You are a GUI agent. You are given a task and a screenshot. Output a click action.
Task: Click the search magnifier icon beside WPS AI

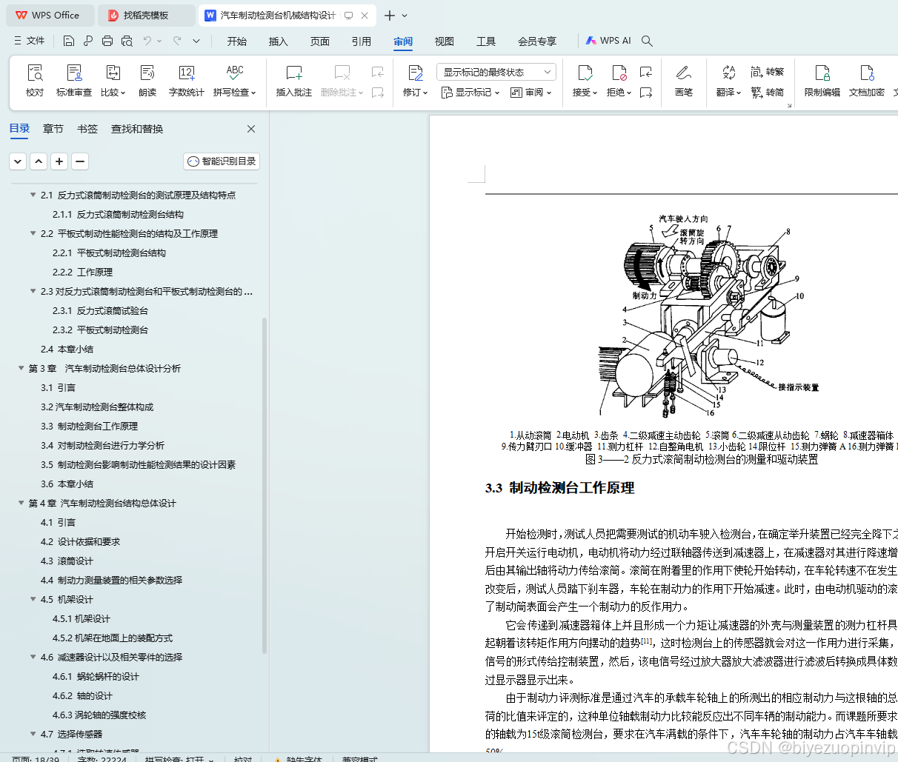point(647,41)
